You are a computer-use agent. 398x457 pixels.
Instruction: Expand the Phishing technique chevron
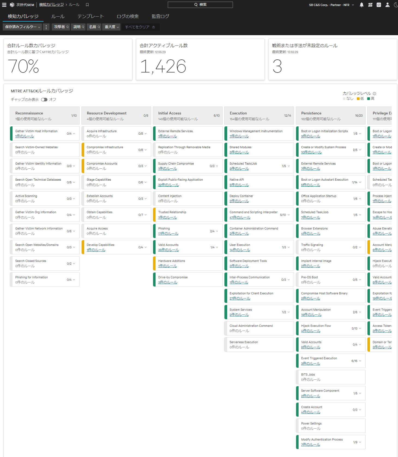pos(217,231)
